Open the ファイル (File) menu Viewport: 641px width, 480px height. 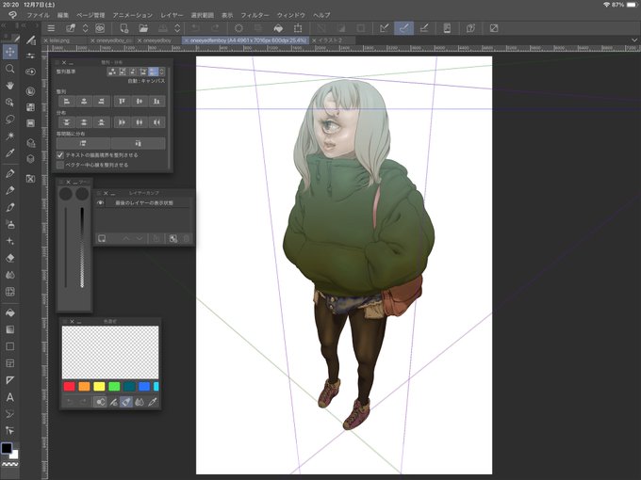[x=38, y=15]
